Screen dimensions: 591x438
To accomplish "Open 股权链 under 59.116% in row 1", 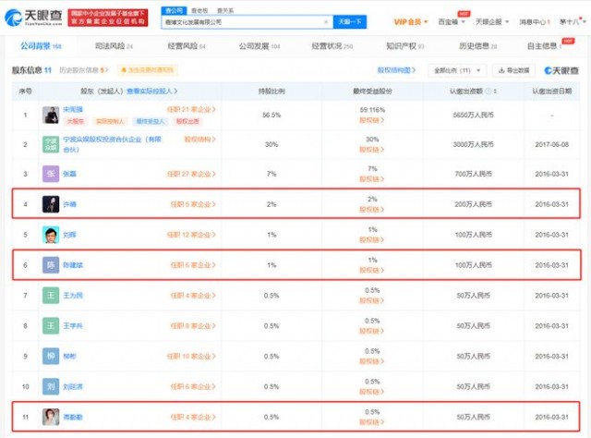I will coord(371,120).
